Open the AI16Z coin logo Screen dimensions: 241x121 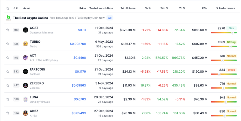pyautogui.click(x=25, y=113)
